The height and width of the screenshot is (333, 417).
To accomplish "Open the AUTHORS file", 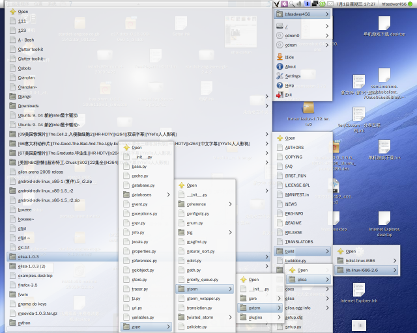I will pos(295,148).
